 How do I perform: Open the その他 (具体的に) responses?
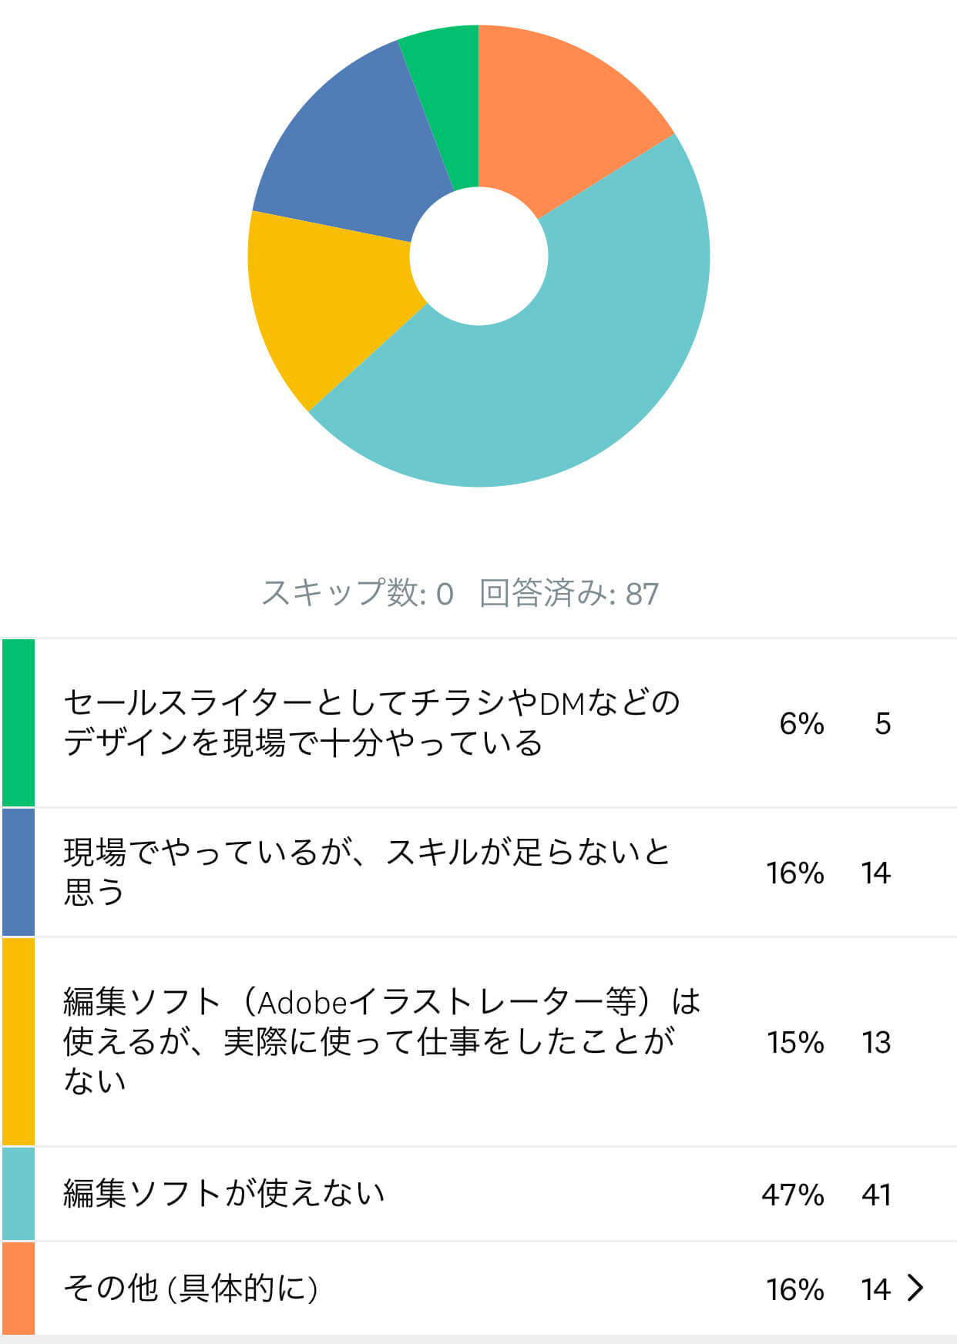point(478,1288)
